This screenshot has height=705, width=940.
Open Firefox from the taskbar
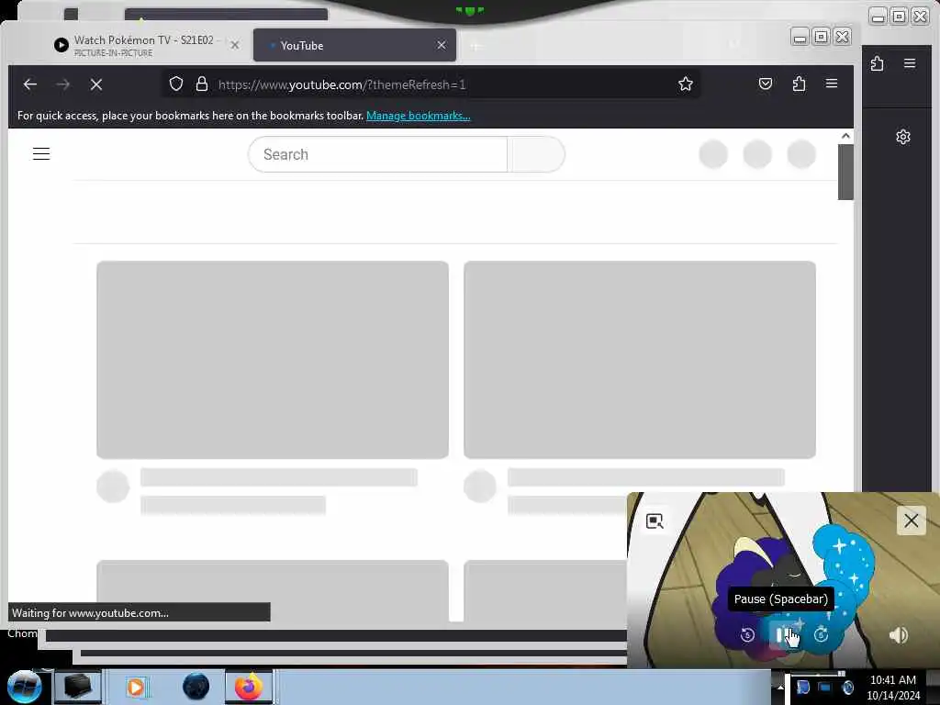click(248, 687)
